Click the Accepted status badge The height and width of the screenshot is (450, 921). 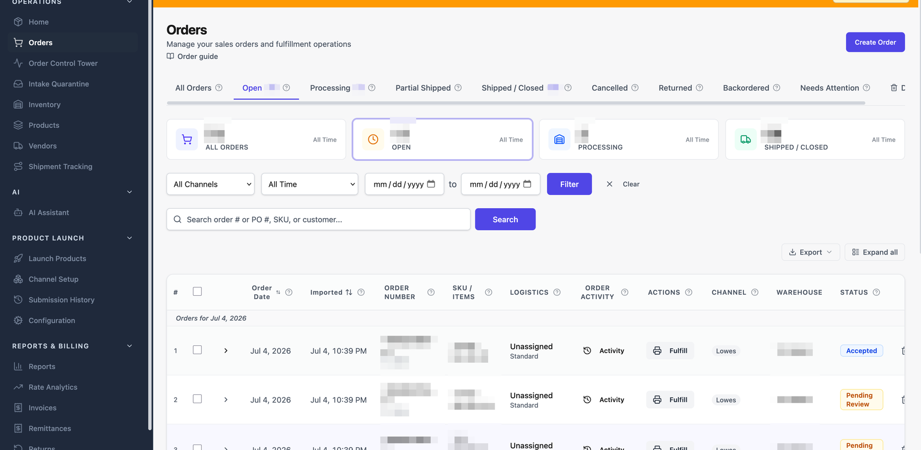click(861, 351)
